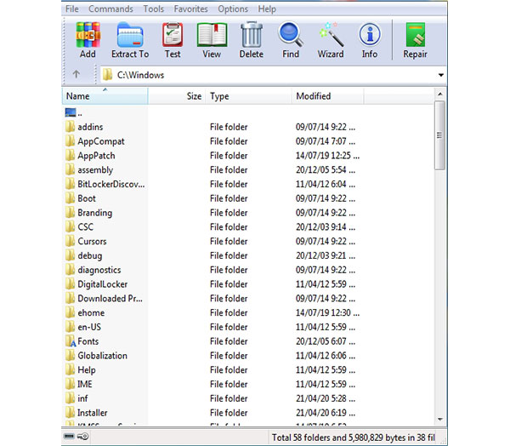Open the Tools menu
Image resolution: width=510 pixels, height=446 pixels.
click(154, 9)
